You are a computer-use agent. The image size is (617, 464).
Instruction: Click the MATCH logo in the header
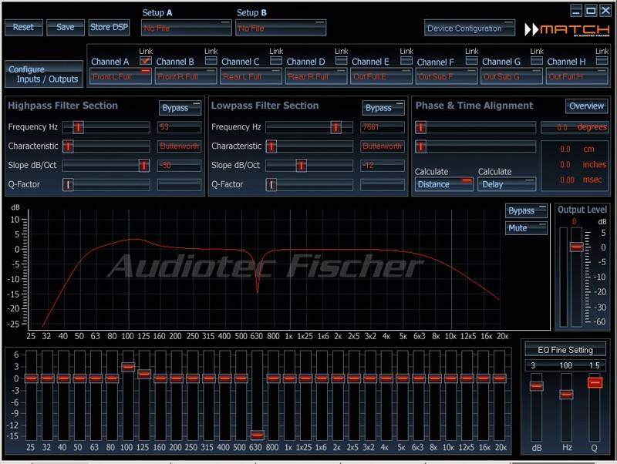point(567,29)
